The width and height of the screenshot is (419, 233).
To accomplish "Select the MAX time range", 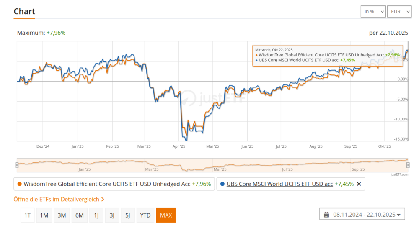I will [x=166, y=215].
